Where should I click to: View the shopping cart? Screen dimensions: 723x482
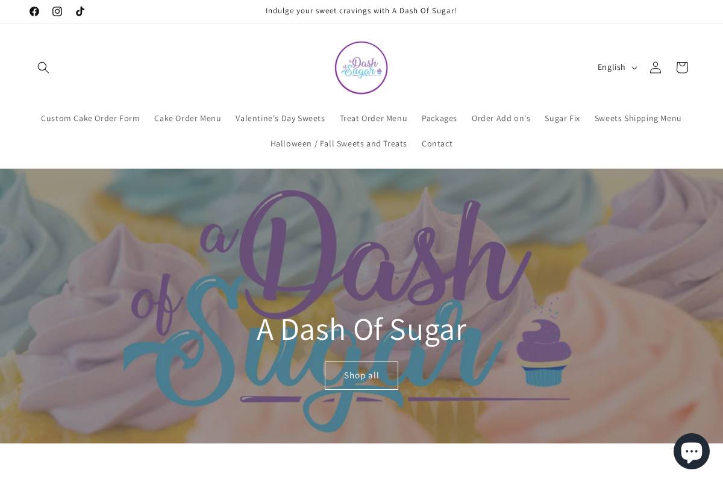[x=681, y=67]
